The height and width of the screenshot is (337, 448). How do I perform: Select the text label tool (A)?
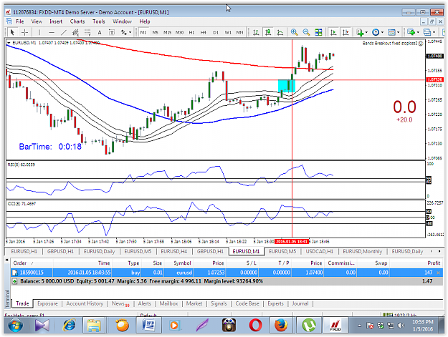coord(100,32)
